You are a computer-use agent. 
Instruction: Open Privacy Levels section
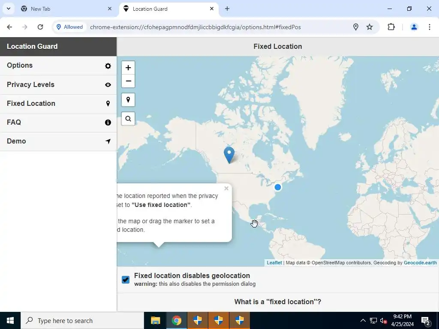point(58,84)
